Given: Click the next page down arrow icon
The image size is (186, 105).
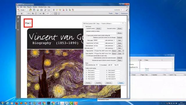Looking at the screenshot, I should 22,13.
